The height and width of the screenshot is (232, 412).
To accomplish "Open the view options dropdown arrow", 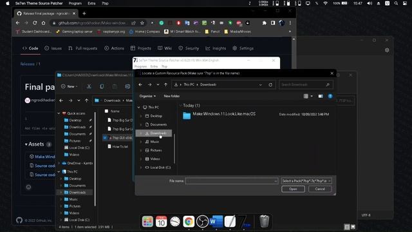I will (x=312, y=96).
